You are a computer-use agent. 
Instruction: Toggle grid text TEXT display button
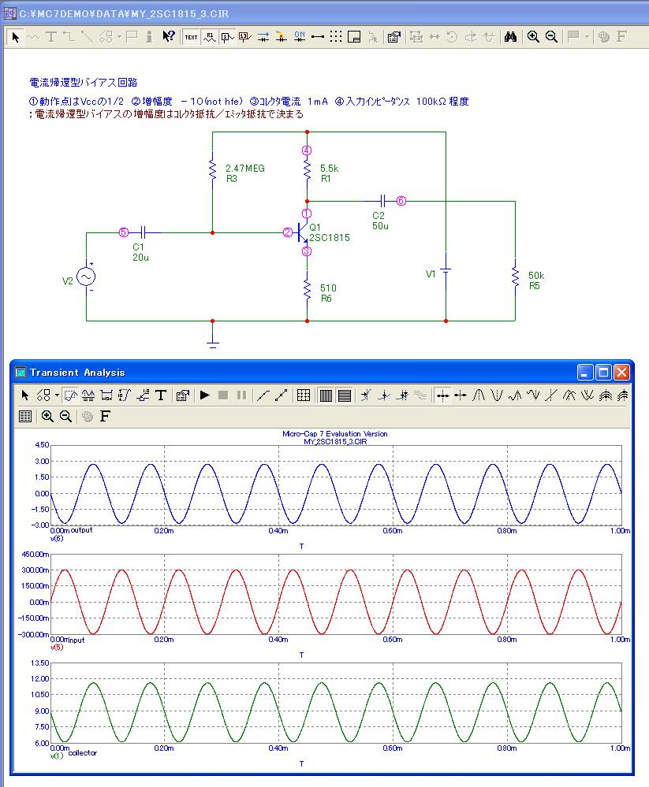[x=191, y=36]
